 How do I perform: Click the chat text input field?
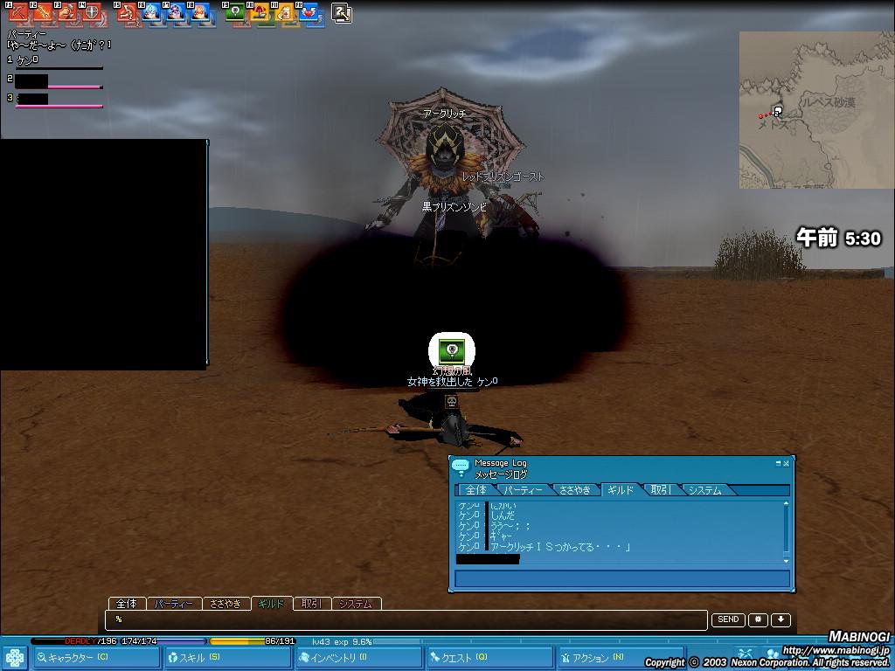pyautogui.click(x=406, y=619)
